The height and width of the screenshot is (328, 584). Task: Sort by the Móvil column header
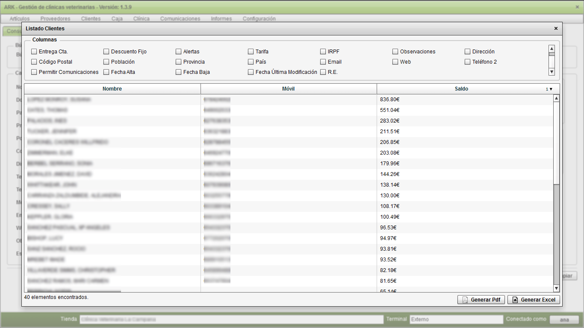[289, 89]
